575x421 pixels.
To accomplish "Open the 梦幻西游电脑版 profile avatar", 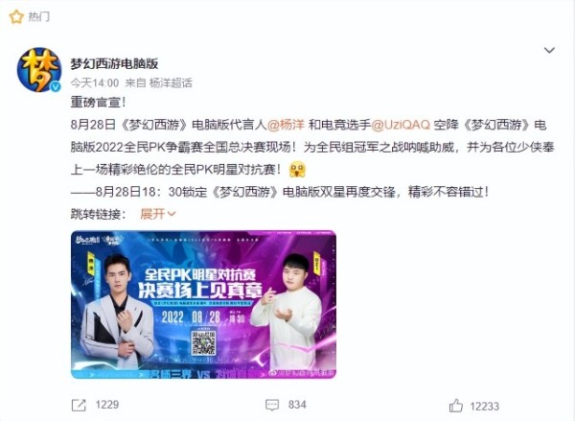I will point(39,69).
